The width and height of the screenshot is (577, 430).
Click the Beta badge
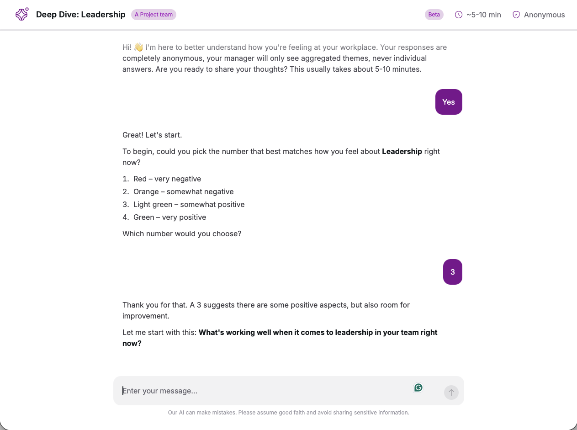pos(434,15)
